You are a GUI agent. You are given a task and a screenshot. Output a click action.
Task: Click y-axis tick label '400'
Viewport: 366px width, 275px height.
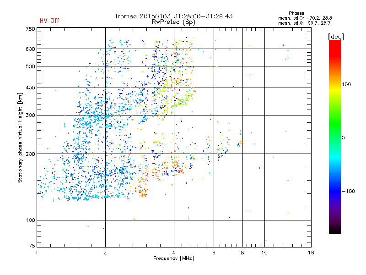(x=30, y=88)
